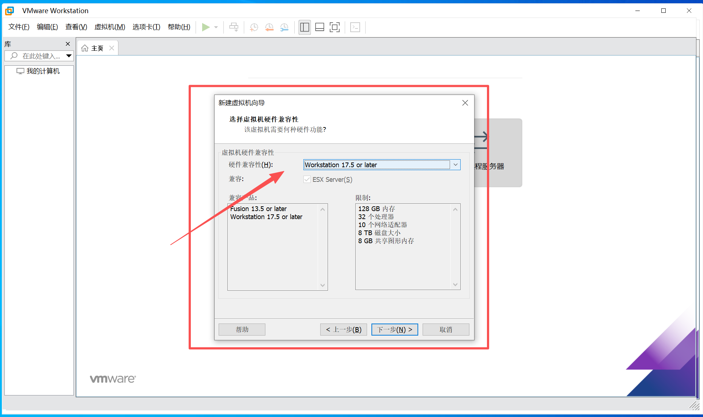This screenshot has height=417, width=703.
Task: Switch to the 主页 tab
Action: pyautogui.click(x=97, y=48)
